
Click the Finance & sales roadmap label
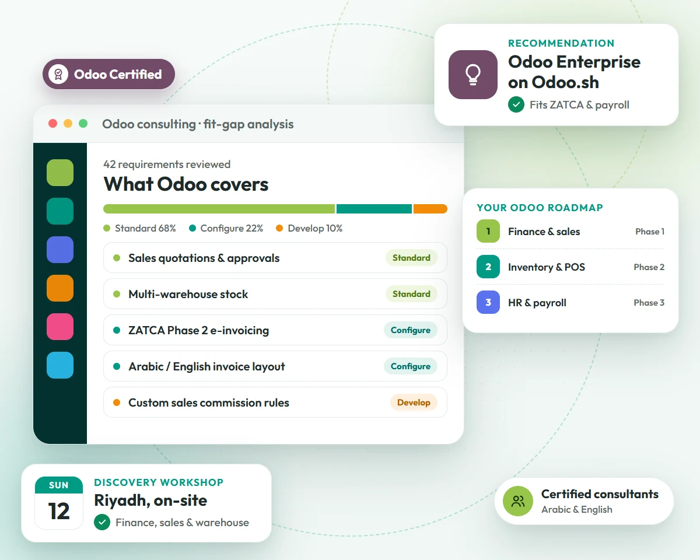point(544,232)
